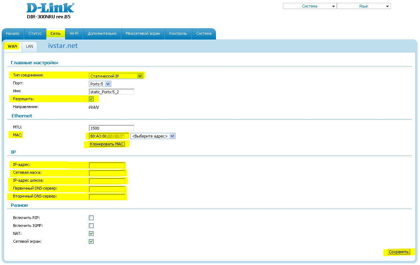Viewport: 420px width, 265px height.
Task: Focus the Сетевая маска input field
Action: coord(107,173)
